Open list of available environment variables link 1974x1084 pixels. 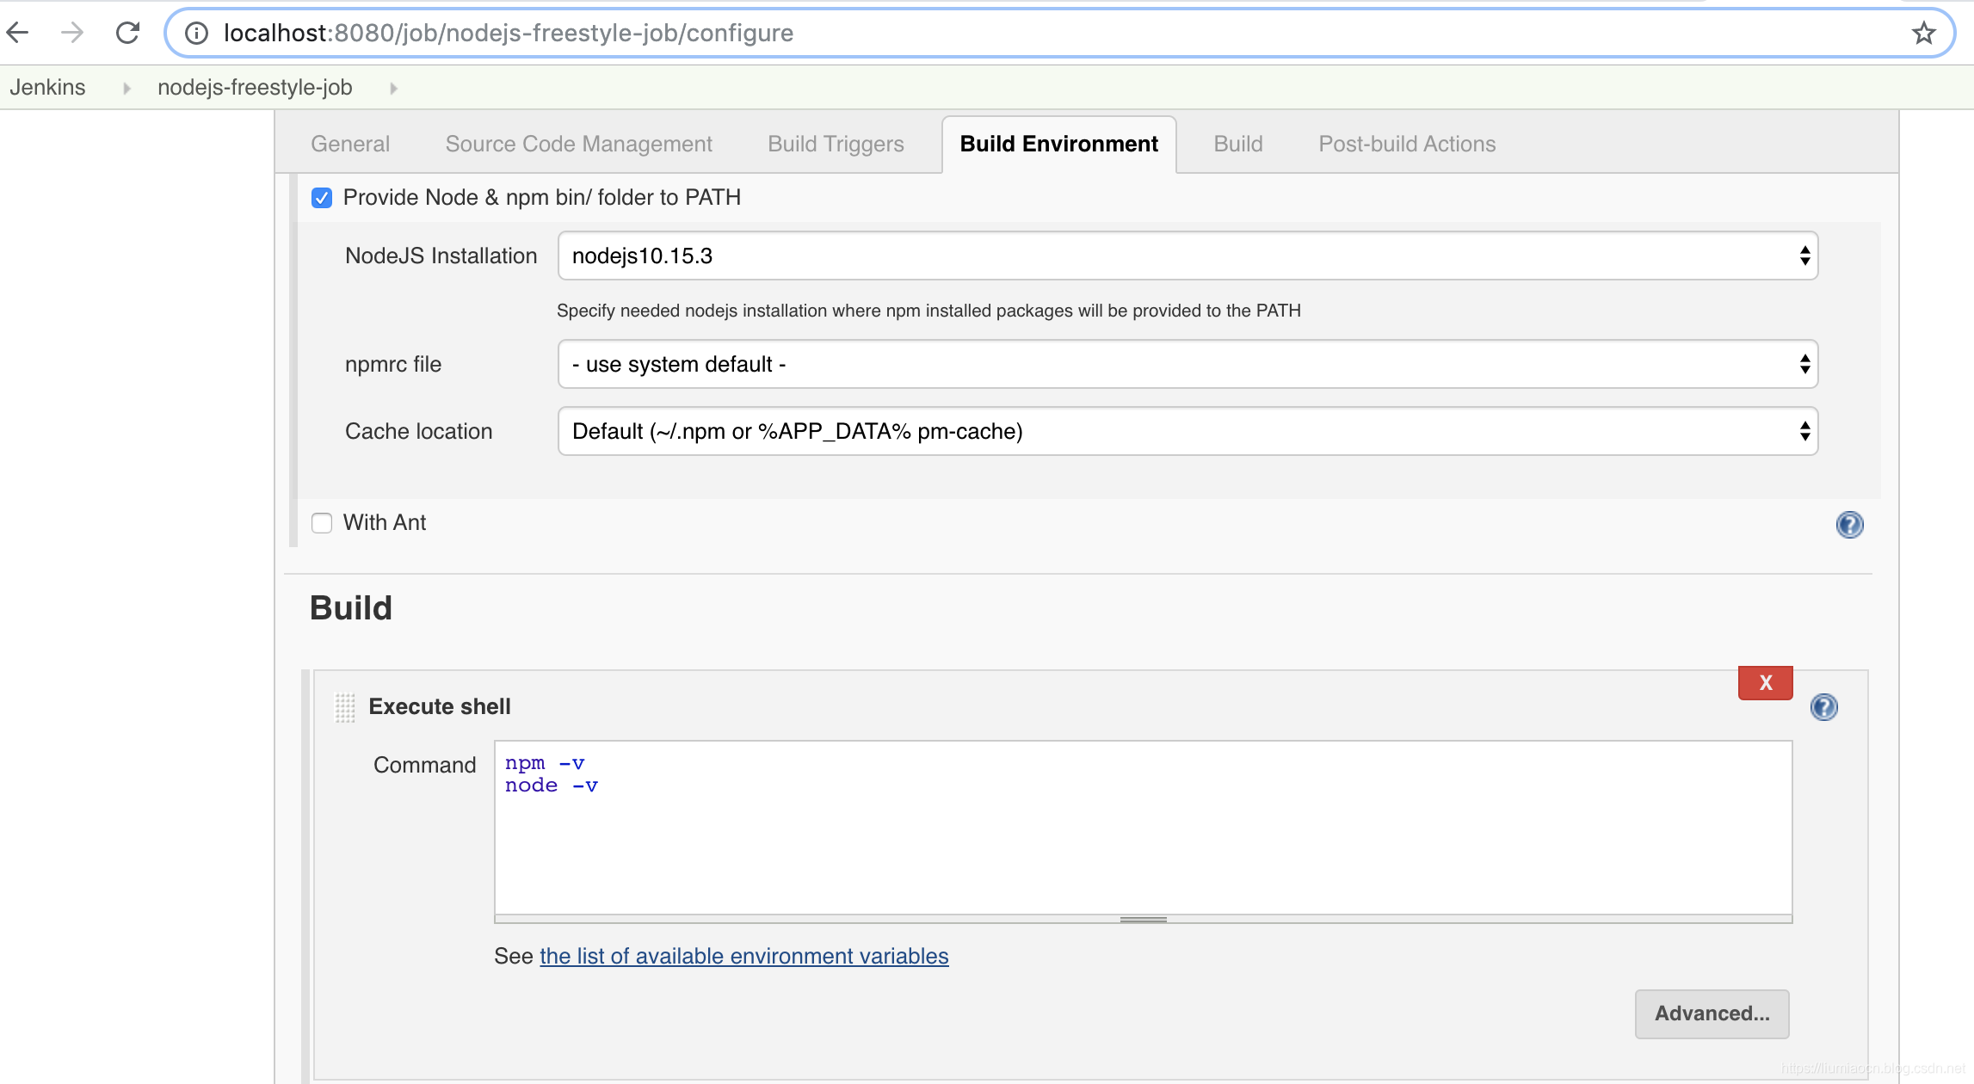click(743, 956)
